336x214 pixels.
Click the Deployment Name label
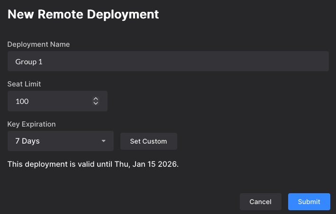(38, 44)
